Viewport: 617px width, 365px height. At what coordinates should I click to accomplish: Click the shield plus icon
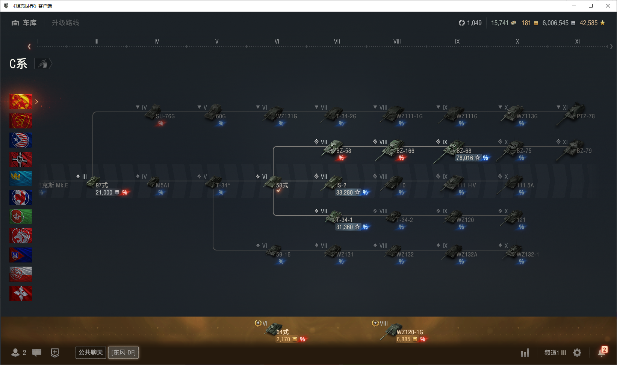pos(55,353)
